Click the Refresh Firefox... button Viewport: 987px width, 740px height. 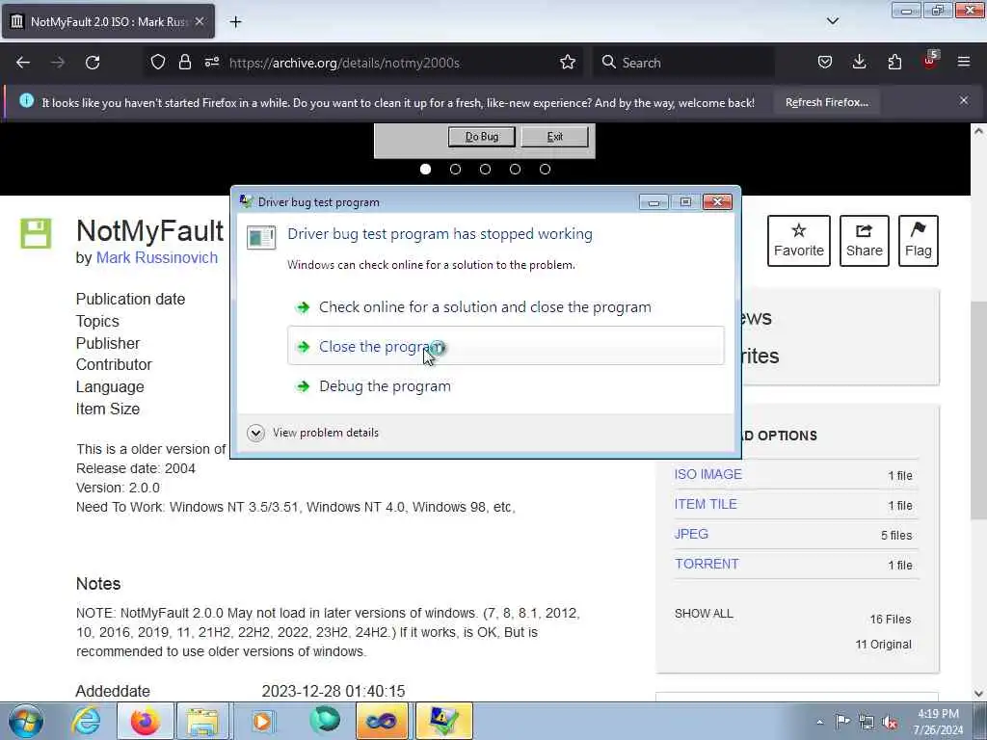coord(826,102)
